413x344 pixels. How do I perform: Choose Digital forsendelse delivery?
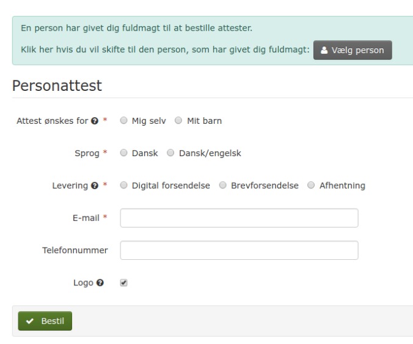pos(123,185)
